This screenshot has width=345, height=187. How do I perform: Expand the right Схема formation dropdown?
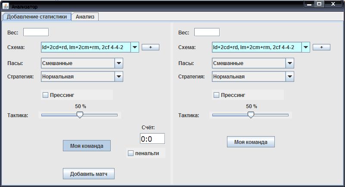[306, 47]
